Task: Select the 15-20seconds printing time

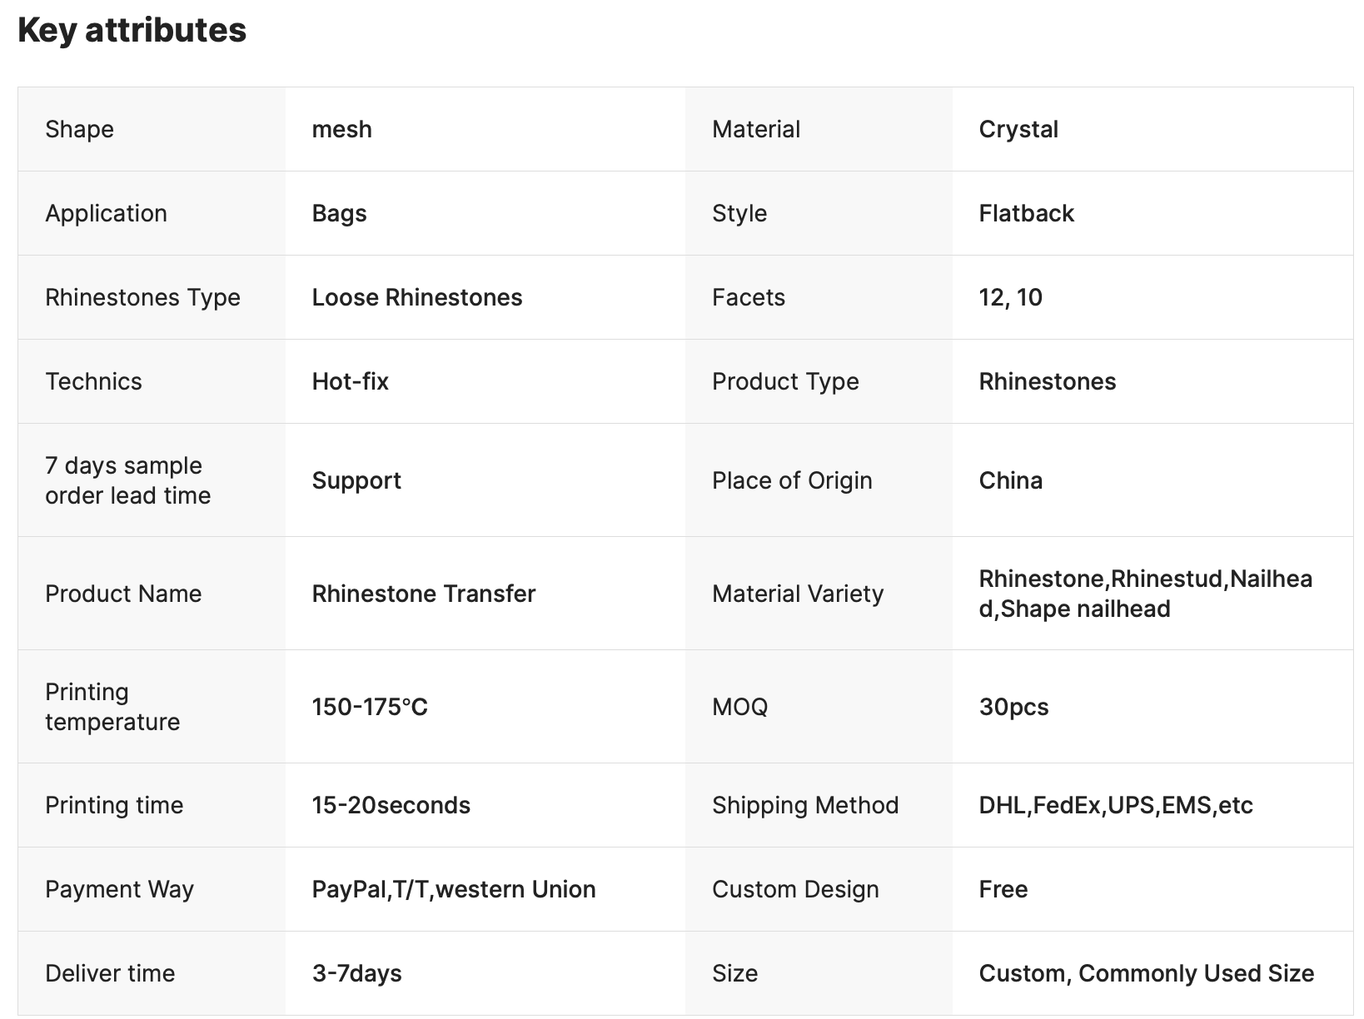Action: [x=391, y=805]
